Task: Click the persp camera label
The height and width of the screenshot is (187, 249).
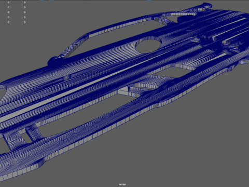Action: click(x=122, y=184)
